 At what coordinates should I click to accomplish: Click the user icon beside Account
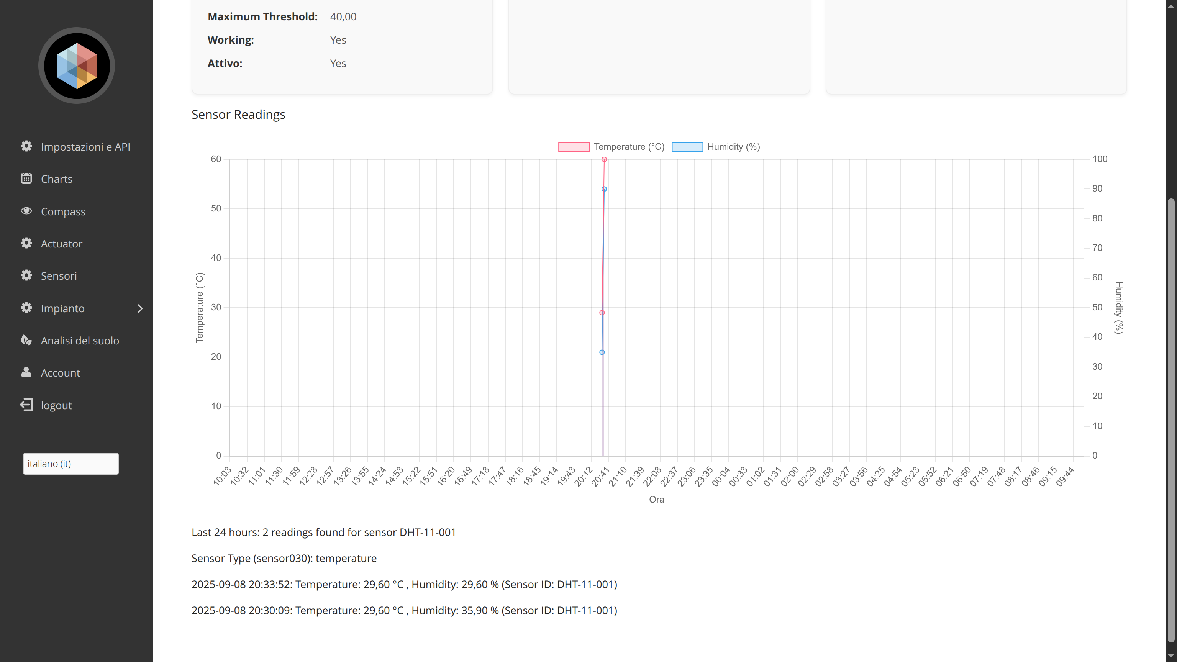[26, 372]
